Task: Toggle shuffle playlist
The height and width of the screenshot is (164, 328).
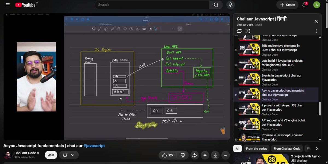Action: point(248,31)
